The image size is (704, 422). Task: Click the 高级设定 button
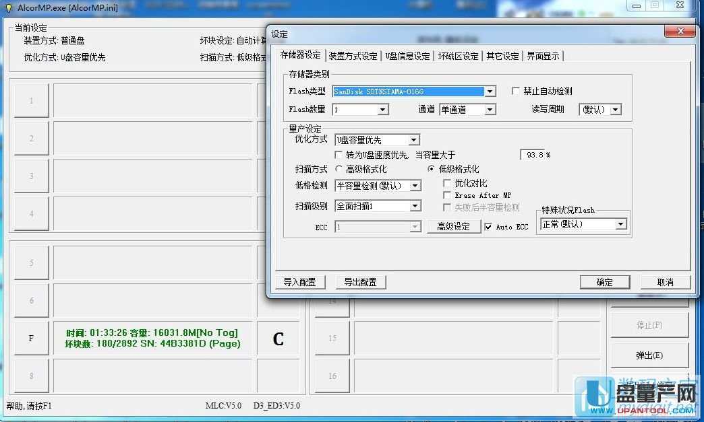tap(454, 227)
